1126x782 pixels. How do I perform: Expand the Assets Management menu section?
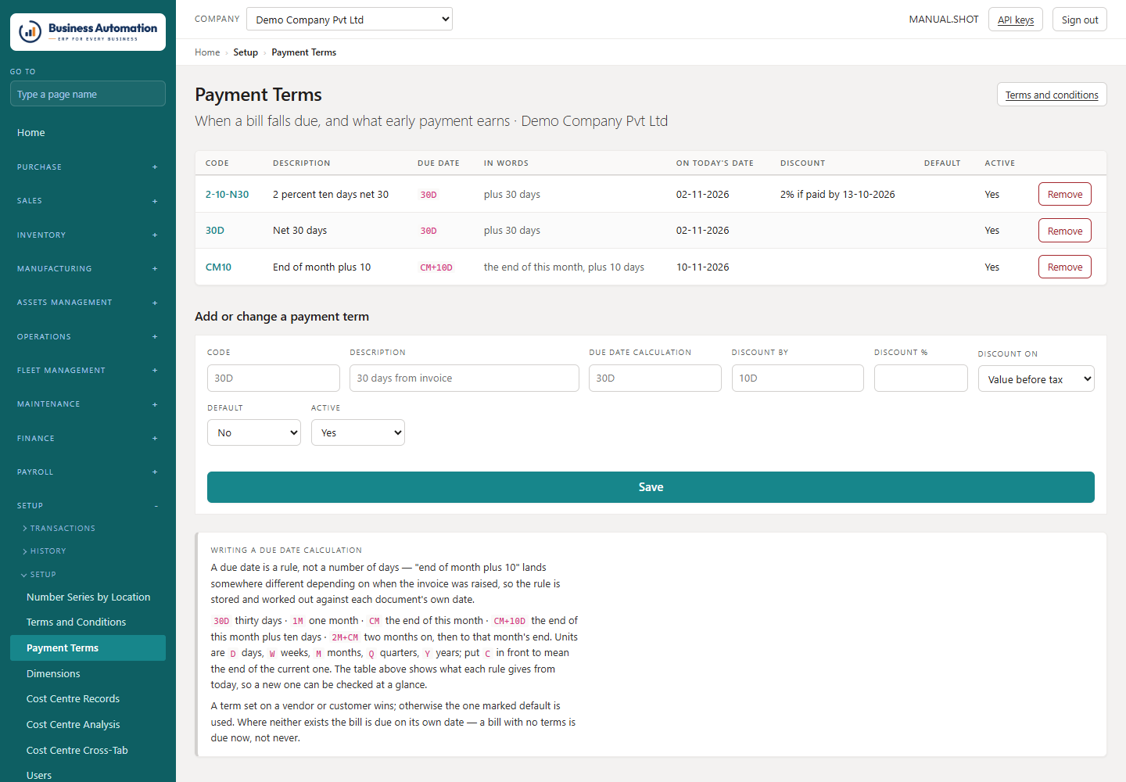(88, 303)
